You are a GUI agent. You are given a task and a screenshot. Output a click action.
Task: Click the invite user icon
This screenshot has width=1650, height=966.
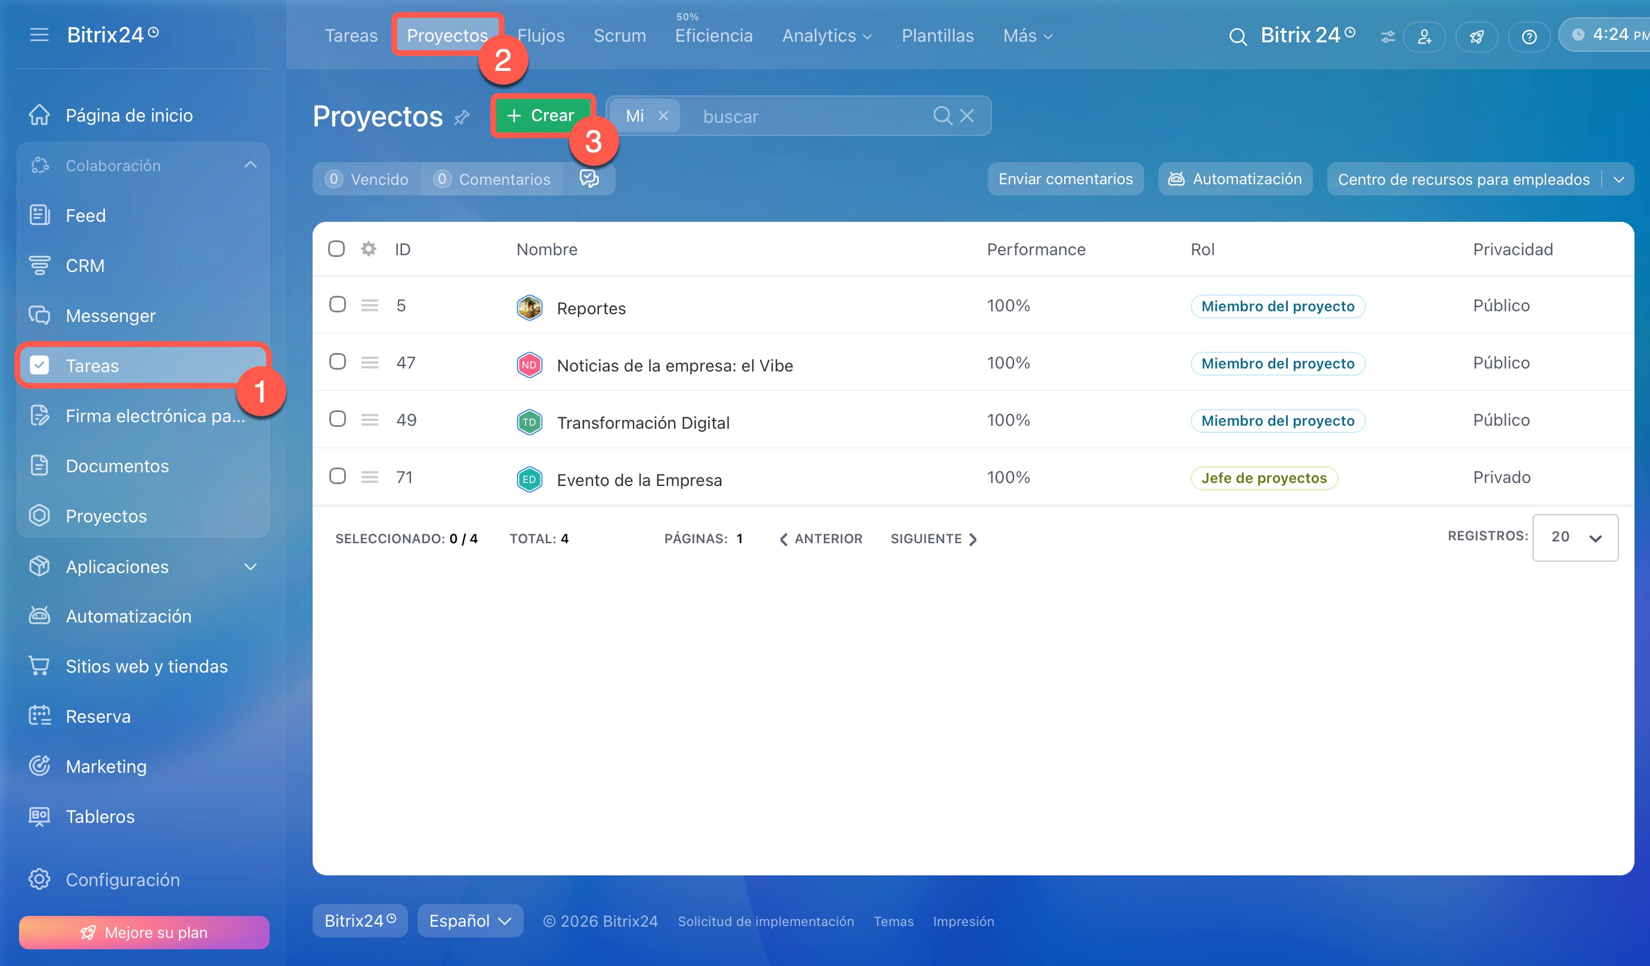[1424, 36]
